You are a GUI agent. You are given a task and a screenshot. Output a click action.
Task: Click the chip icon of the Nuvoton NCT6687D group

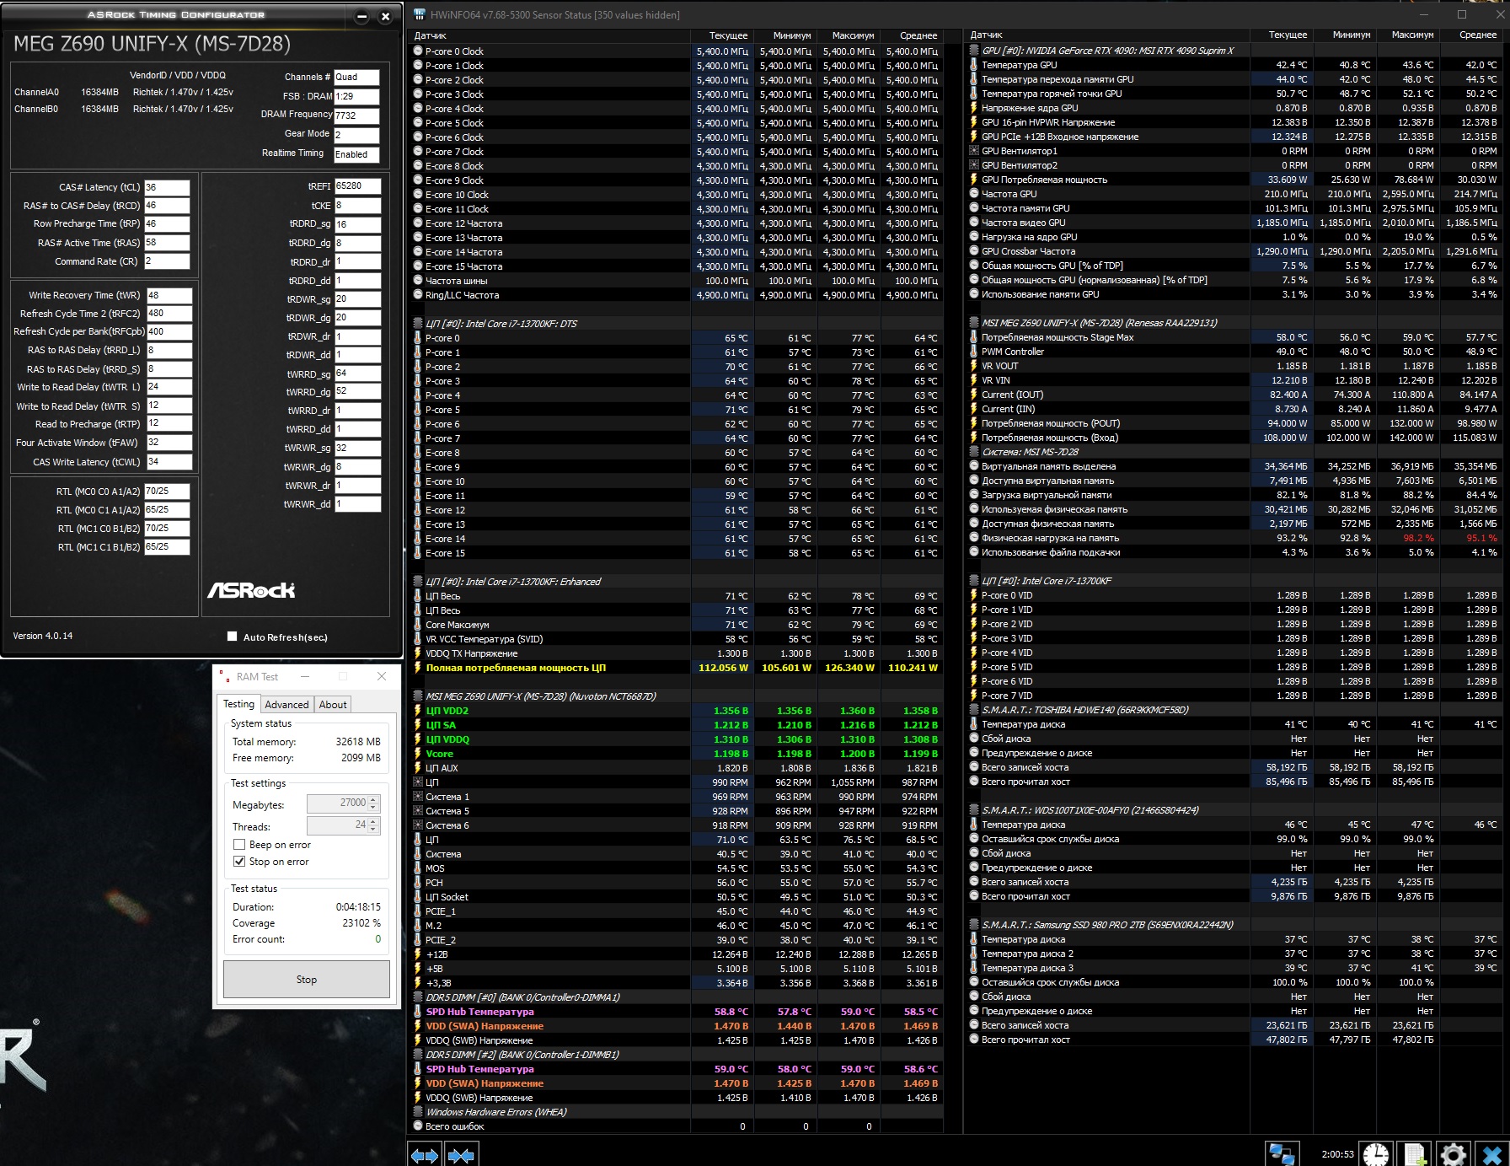(x=418, y=696)
